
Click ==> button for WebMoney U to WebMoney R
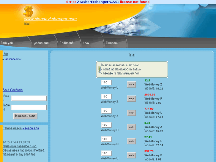click(x=131, y=155)
